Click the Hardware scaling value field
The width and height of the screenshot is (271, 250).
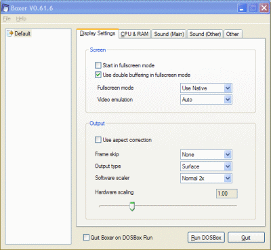point(227,194)
